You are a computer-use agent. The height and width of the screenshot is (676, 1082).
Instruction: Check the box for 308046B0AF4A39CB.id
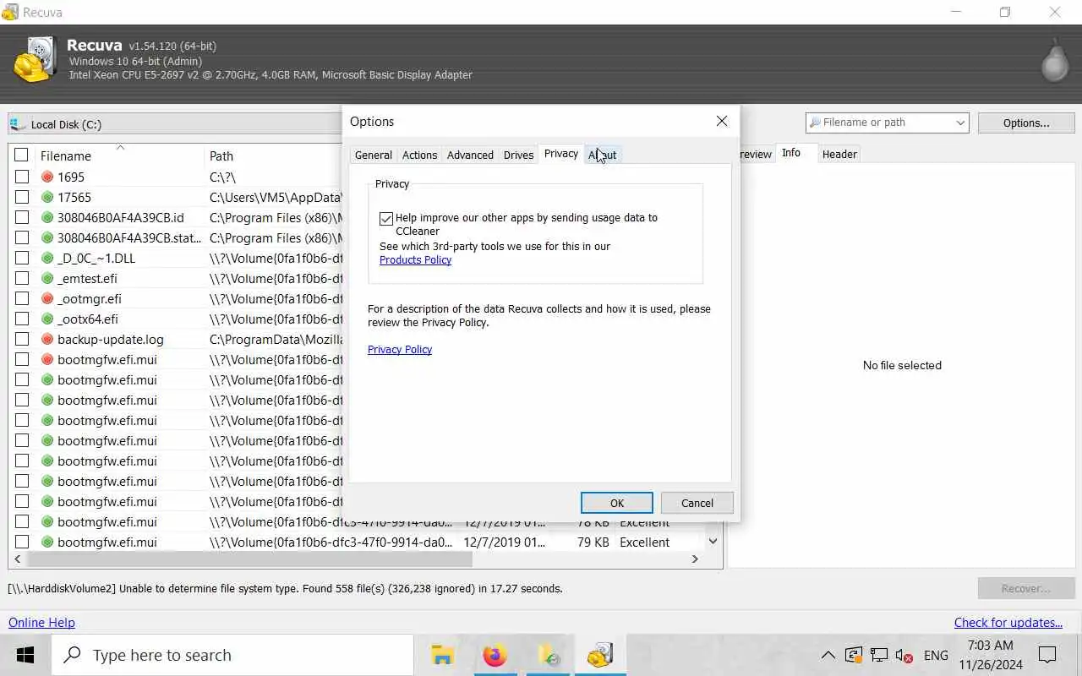point(22,217)
